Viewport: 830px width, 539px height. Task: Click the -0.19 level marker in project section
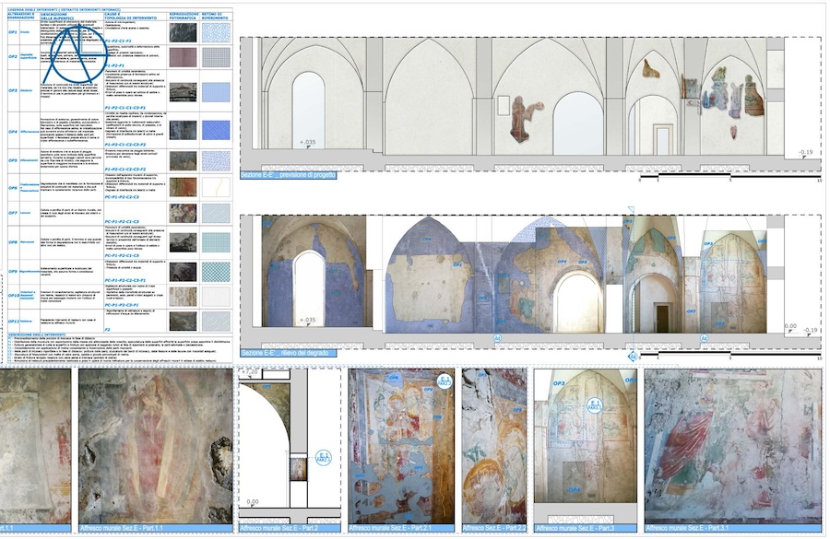click(x=807, y=153)
